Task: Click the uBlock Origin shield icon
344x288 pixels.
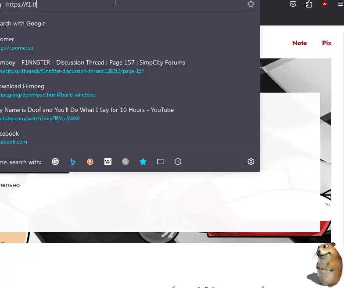Action: pyautogui.click(x=325, y=4)
